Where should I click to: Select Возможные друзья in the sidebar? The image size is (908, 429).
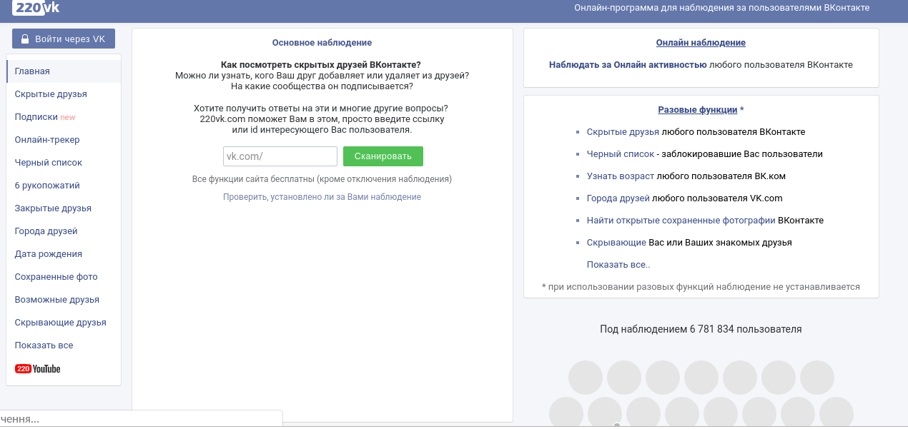click(x=64, y=300)
